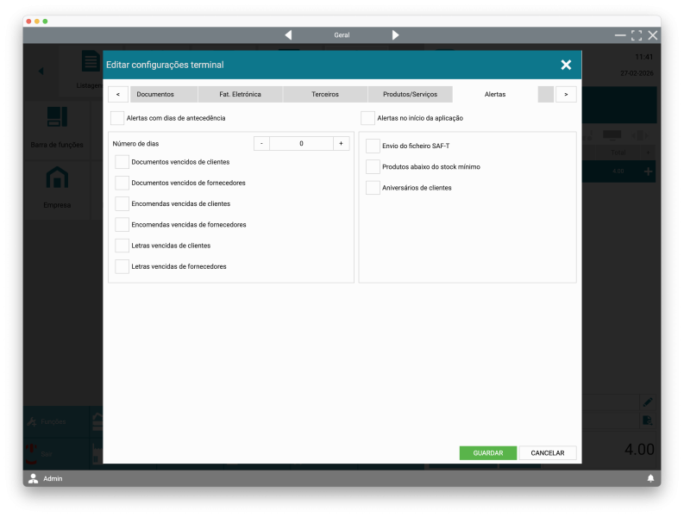
Task: Go to next page with right arrow
Action: click(395, 35)
